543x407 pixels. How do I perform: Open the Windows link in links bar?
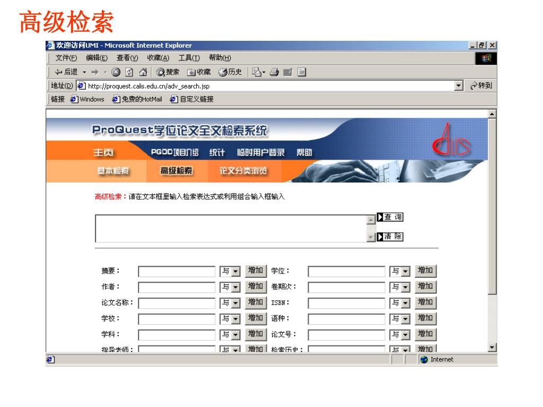click(87, 99)
